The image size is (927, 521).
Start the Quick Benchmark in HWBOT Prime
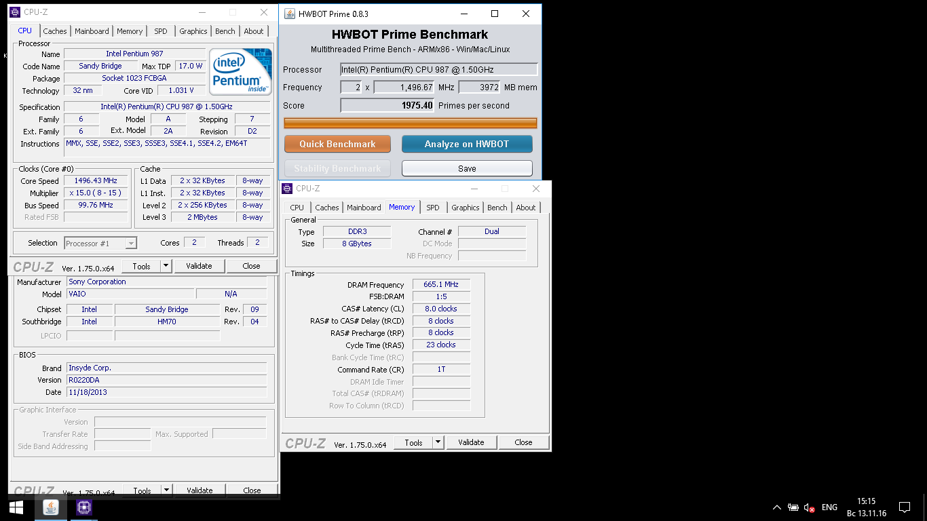pos(337,144)
